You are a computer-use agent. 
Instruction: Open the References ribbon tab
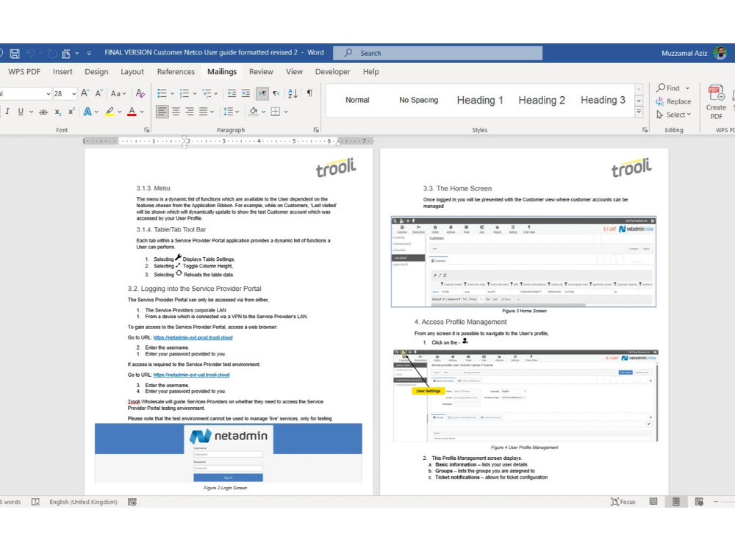176,72
